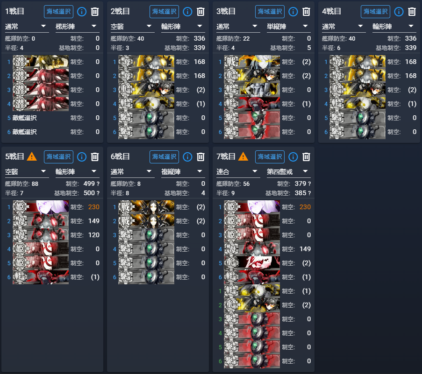Click 半径: 9 text in 7戦目

[226, 193]
